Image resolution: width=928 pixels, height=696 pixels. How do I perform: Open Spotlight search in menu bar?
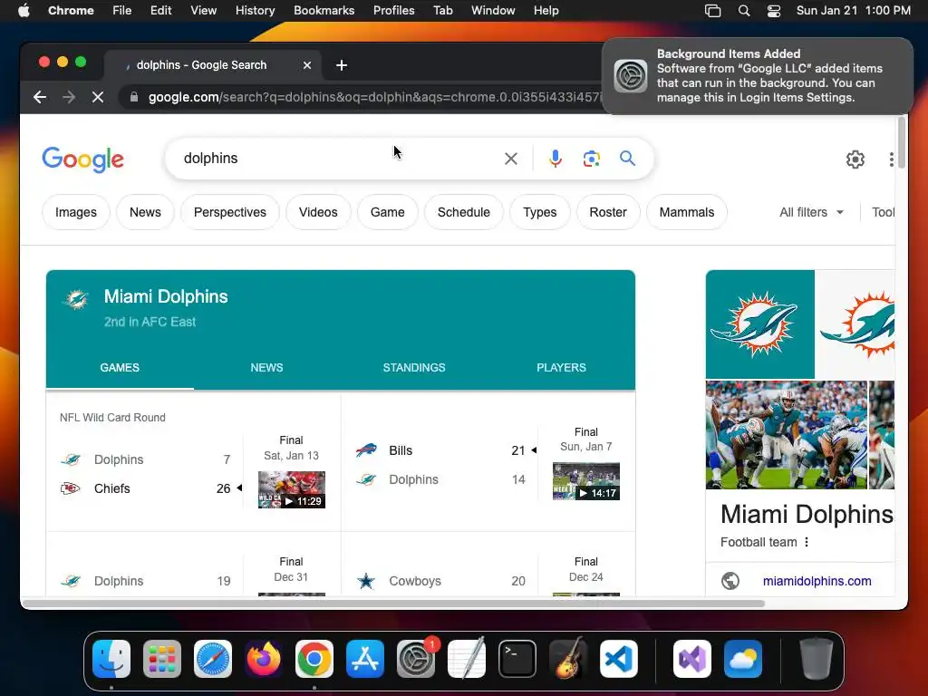(744, 11)
